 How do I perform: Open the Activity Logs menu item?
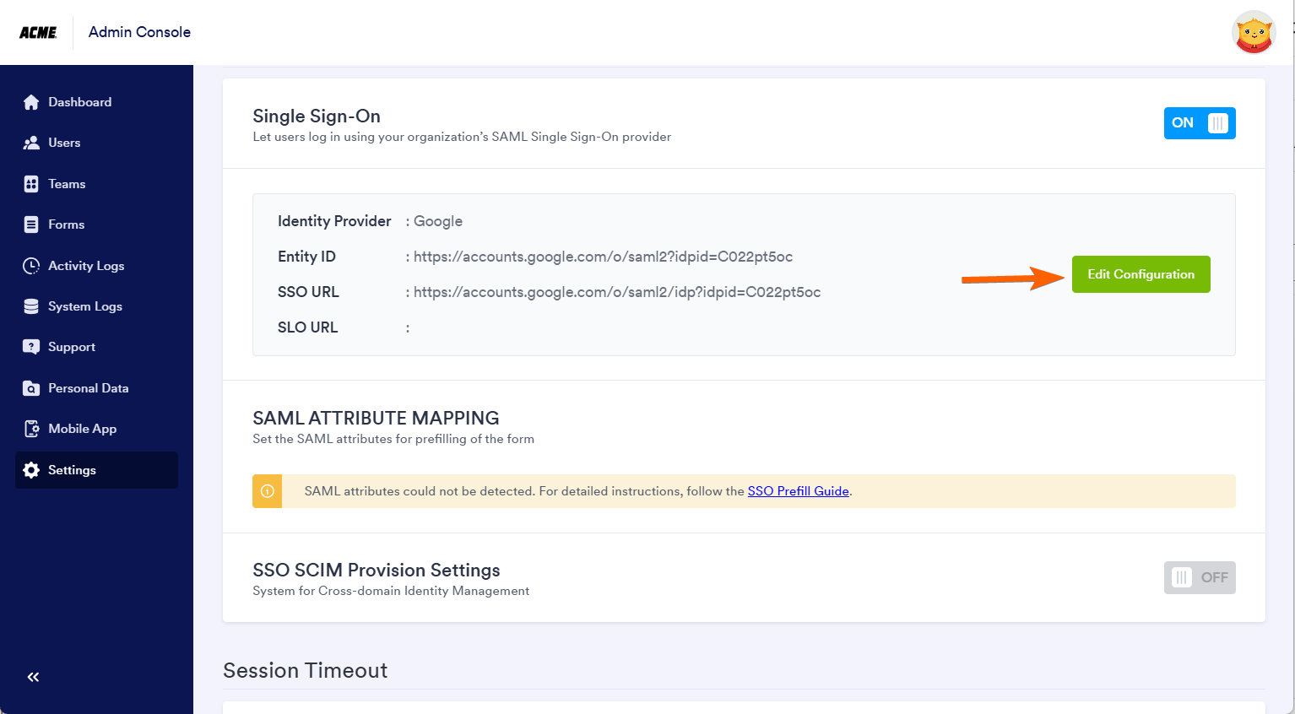pos(86,266)
